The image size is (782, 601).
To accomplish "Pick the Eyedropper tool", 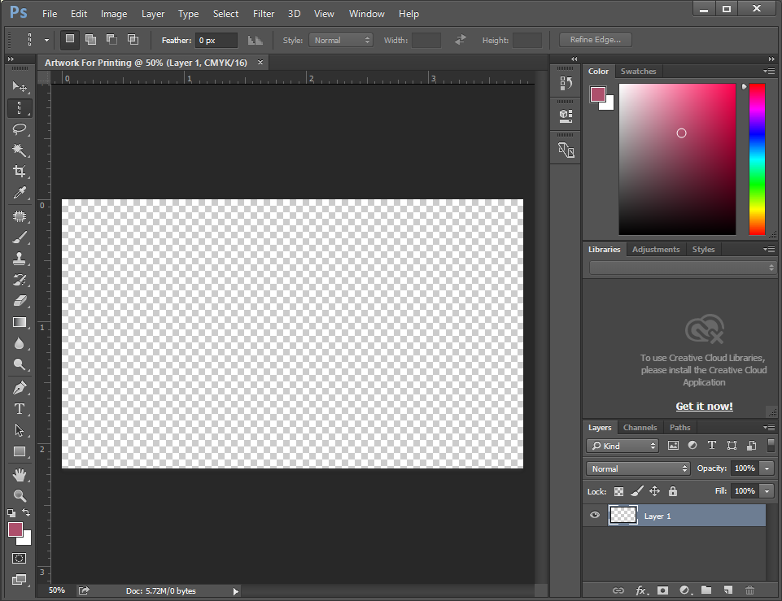I will [20, 193].
